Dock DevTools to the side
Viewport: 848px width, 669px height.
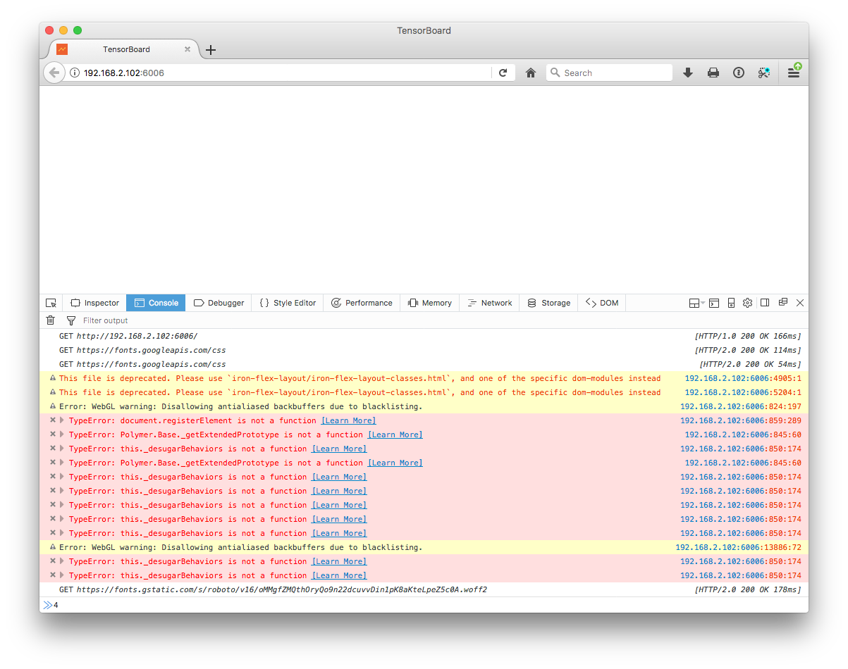pyautogui.click(x=765, y=303)
